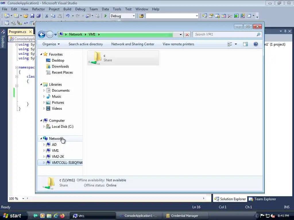
Task: Select the AD computer in Network tree
Action: pos(54,145)
